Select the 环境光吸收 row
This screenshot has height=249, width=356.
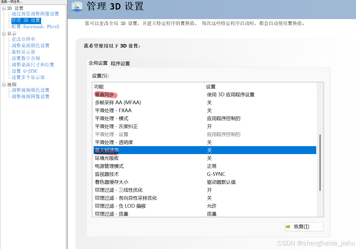205,158
